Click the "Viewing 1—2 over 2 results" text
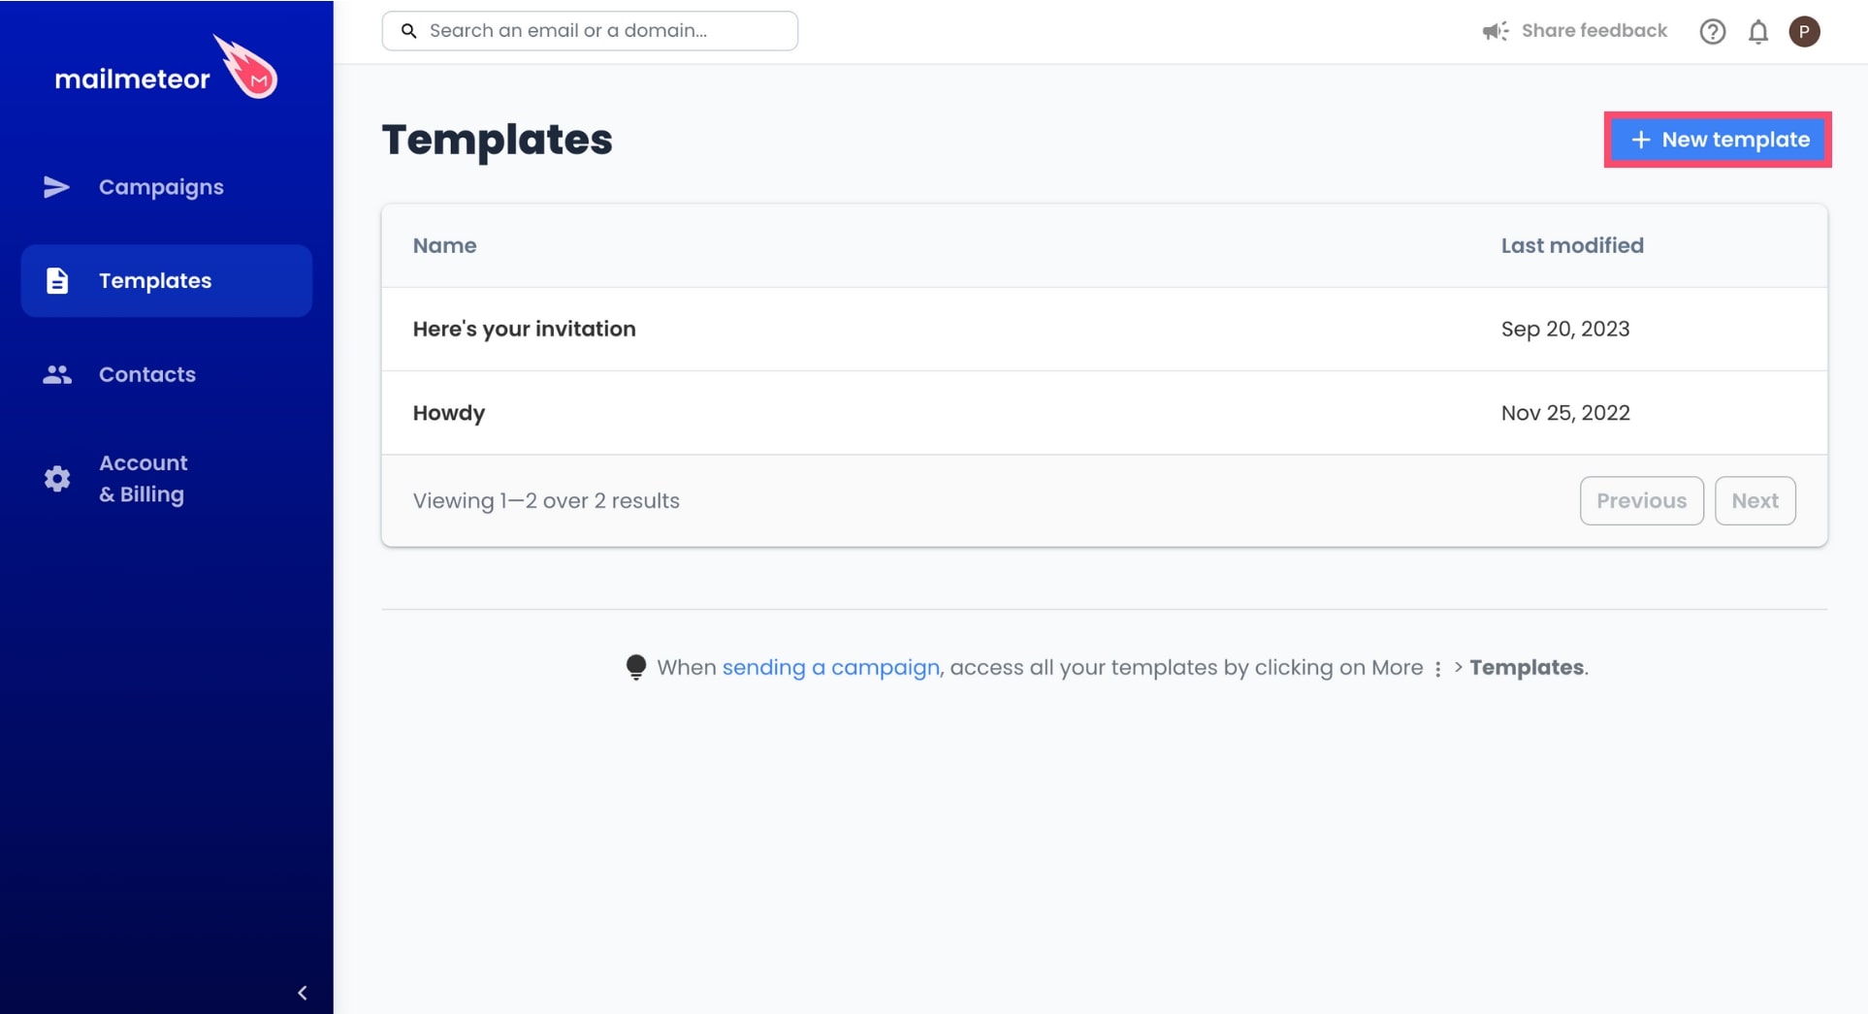This screenshot has height=1014, width=1868. [x=546, y=501]
